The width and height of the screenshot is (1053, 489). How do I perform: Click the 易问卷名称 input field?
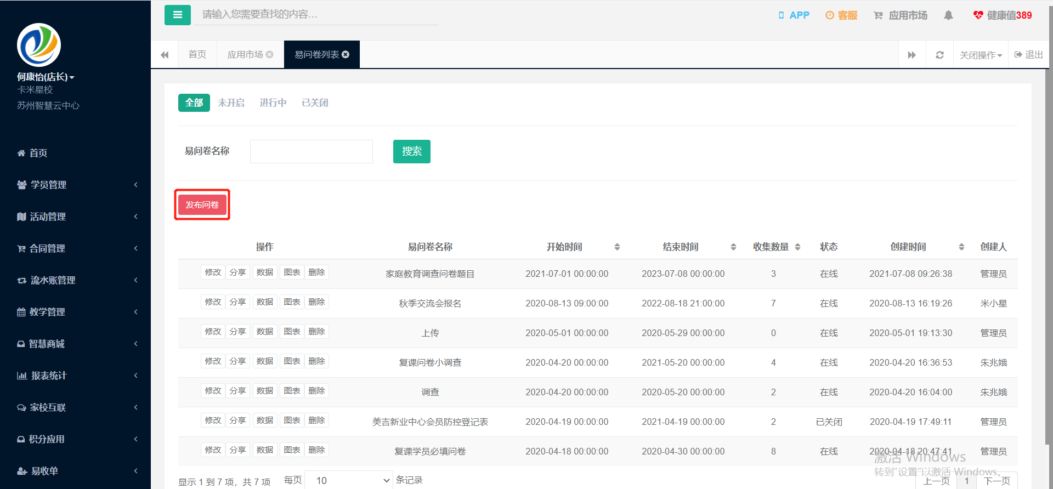pyautogui.click(x=312, y=151)
